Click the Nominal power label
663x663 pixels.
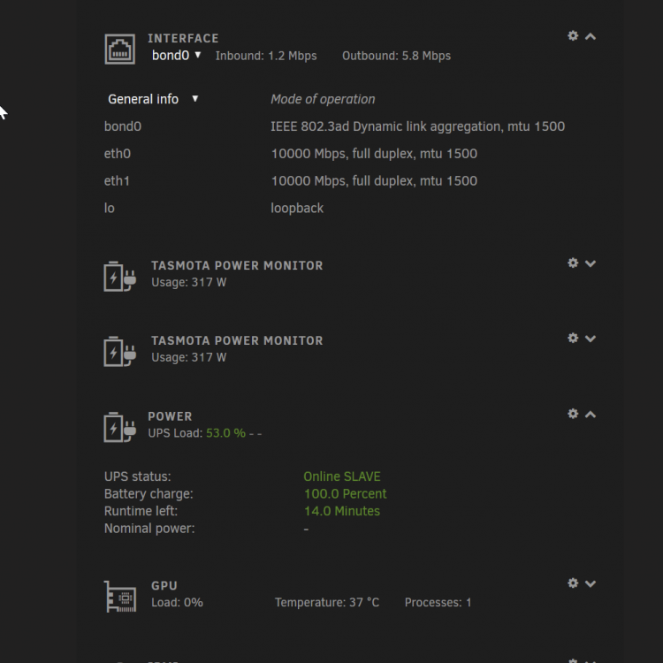(149, 529)
